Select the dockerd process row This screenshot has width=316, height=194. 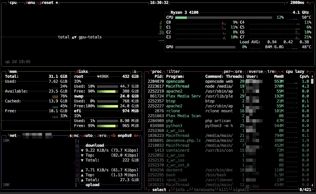click(x=228, y=170)
